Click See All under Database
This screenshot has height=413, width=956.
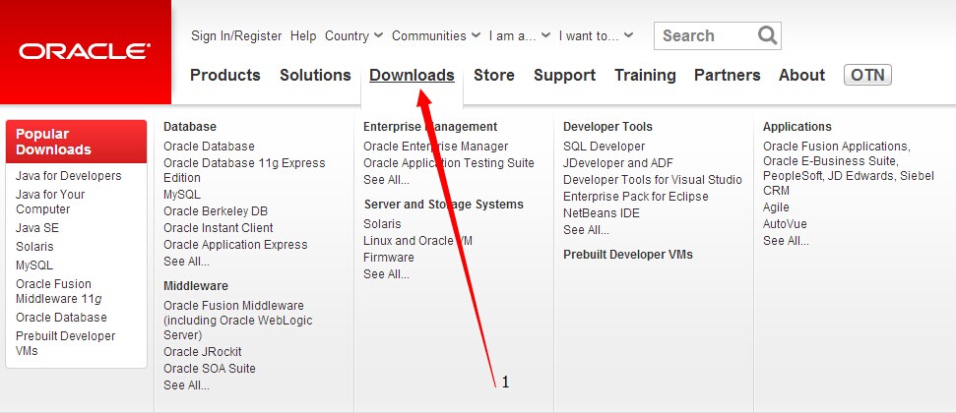click(186, 262)
